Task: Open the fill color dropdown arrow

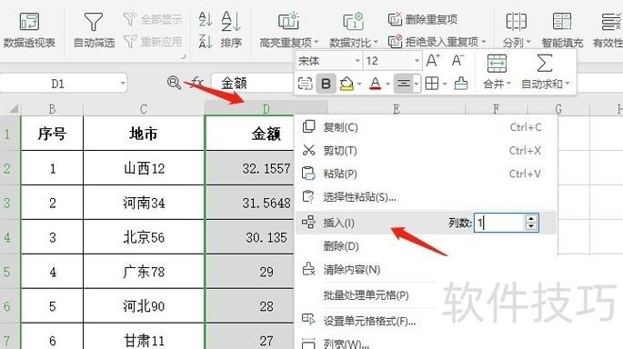Action: click(x=359, y=85)
